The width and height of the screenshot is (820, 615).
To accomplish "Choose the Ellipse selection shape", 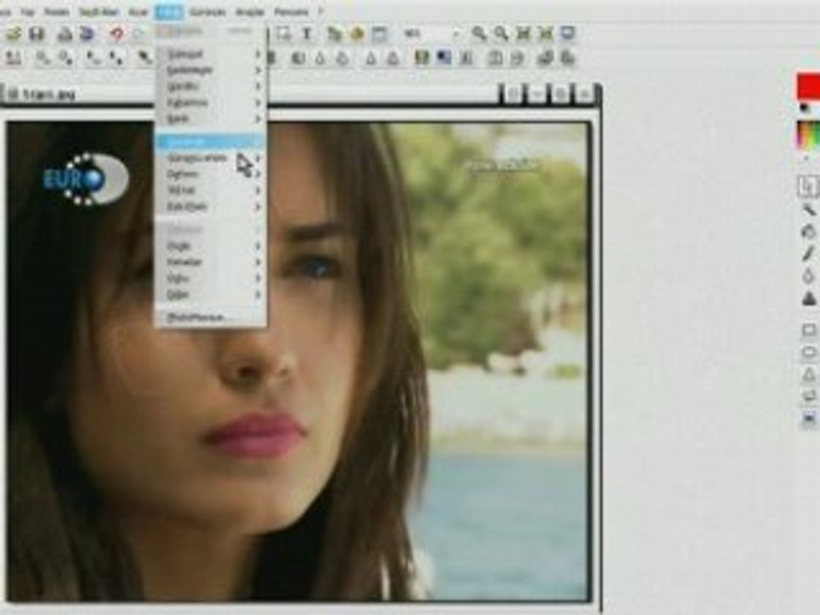I will point(809,352).
